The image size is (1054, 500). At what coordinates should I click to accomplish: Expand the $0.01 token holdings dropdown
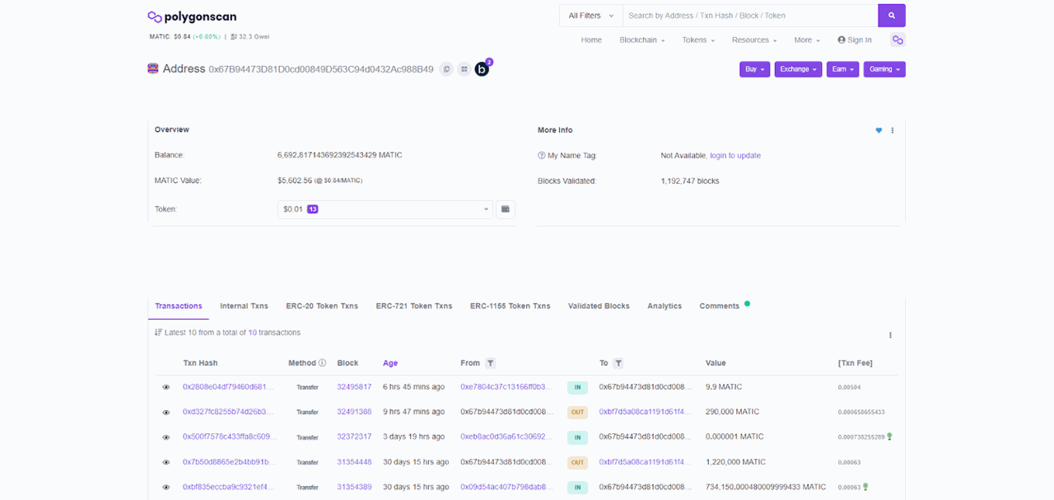point(385,208)
